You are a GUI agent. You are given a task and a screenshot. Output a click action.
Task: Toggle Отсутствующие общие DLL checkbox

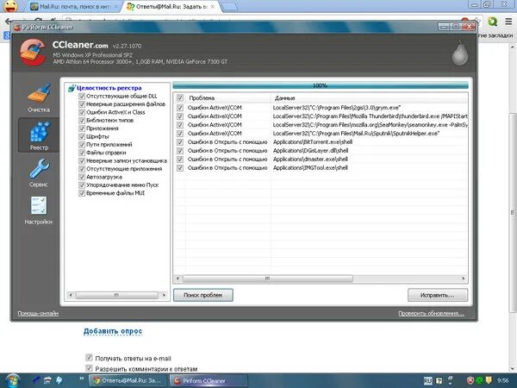point(82,97)
